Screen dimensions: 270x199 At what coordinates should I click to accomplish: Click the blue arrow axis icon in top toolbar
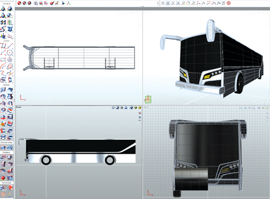(63, 3)
